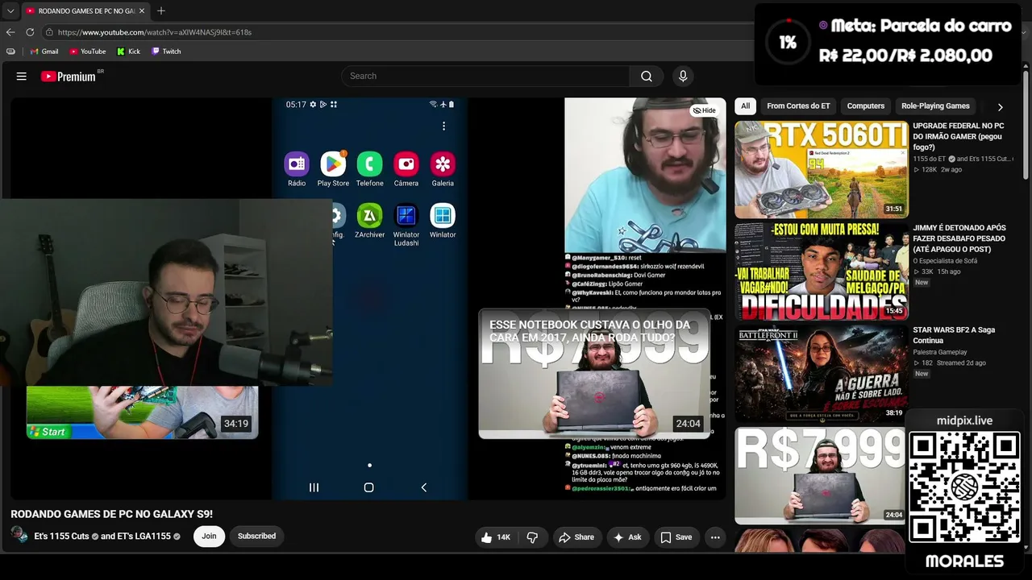This screenshot has height=580, width=1032.
Task: Open more actions three-dot menu
Action: (715, 537)
